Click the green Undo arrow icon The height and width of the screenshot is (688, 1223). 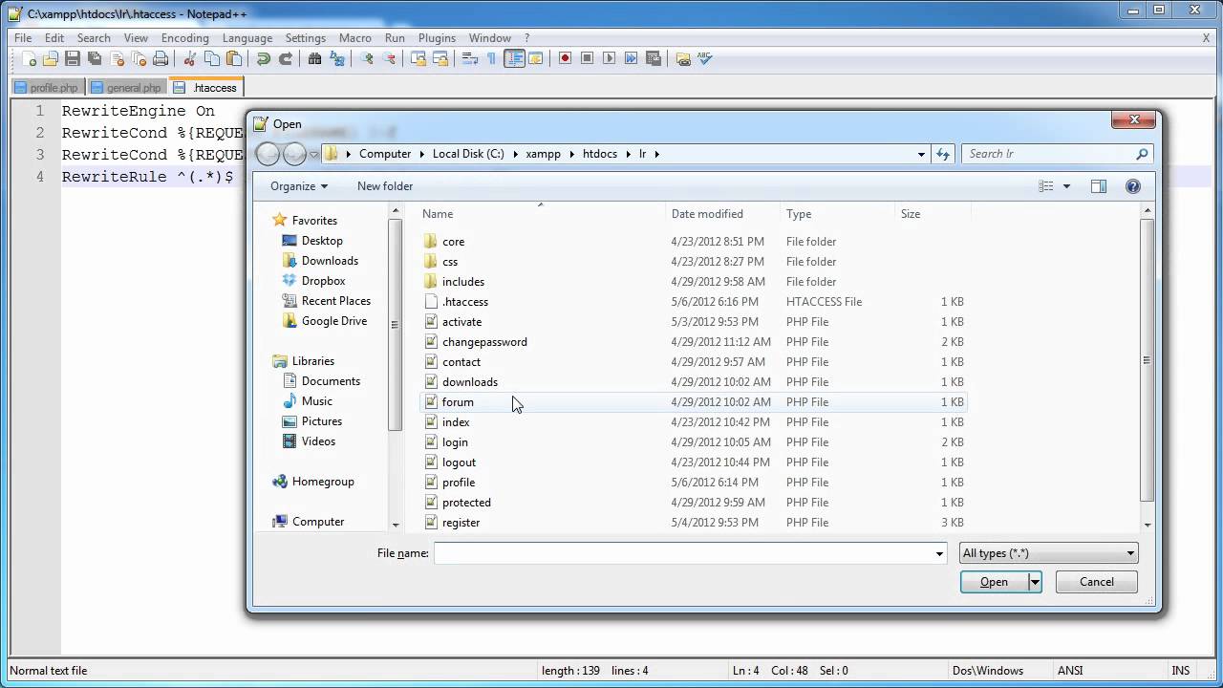pyautogui.click(x=264, y=58)
